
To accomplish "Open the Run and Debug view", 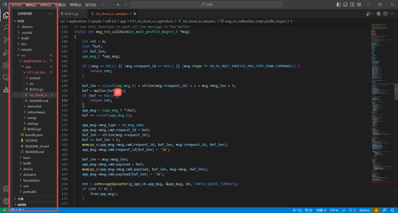I will tap(6, 53).
